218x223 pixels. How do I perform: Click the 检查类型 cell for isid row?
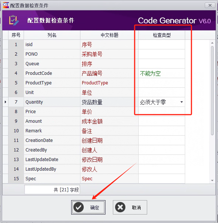(162, 45)
